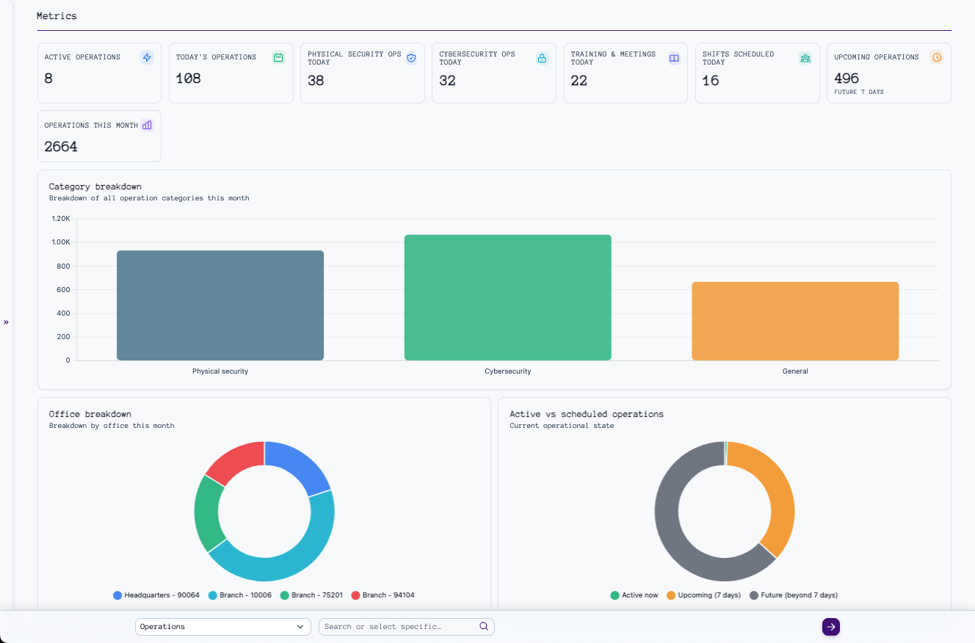Click the lock icon on Cybersecurity Ops card
The image size is (975, 643).
coord(542,57)
